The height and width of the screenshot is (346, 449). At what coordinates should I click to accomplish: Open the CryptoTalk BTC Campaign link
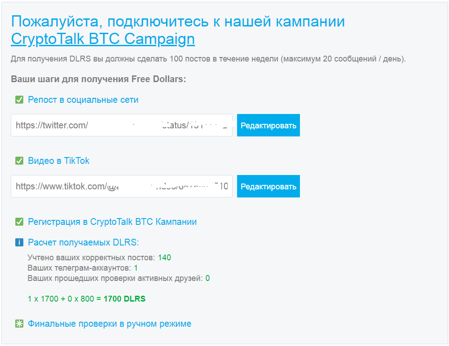click(103, 39)
